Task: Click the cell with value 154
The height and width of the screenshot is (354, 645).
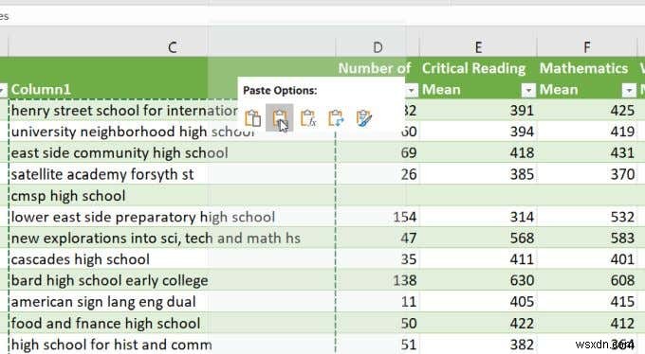Action: (378, 217)
